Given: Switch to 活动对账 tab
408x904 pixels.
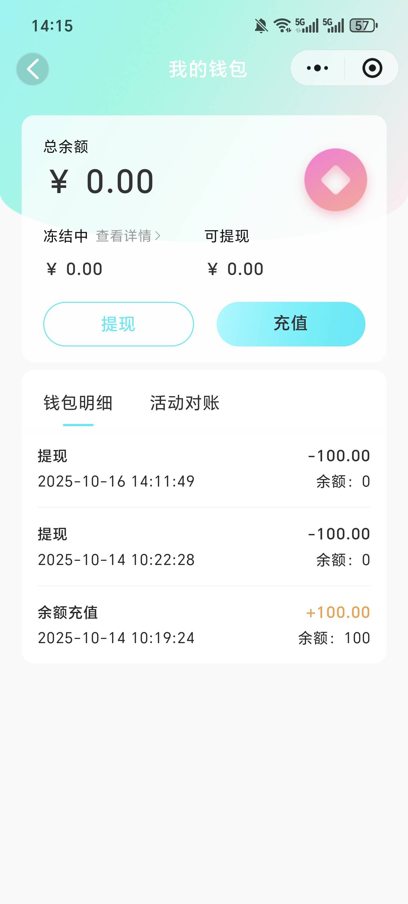Looking at the screenshot, I should [x=185, y=403].
